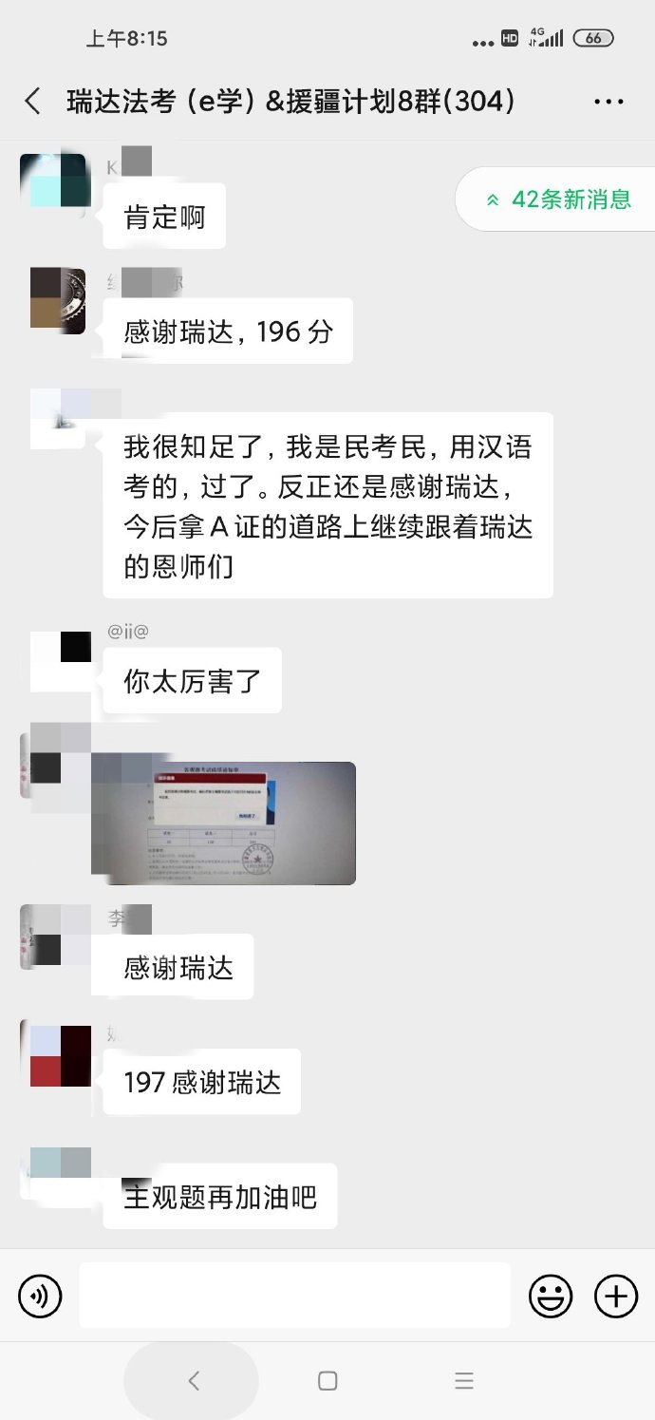
Task: Tap the back arrow to leave chat
Action: [x=33, y=102]
